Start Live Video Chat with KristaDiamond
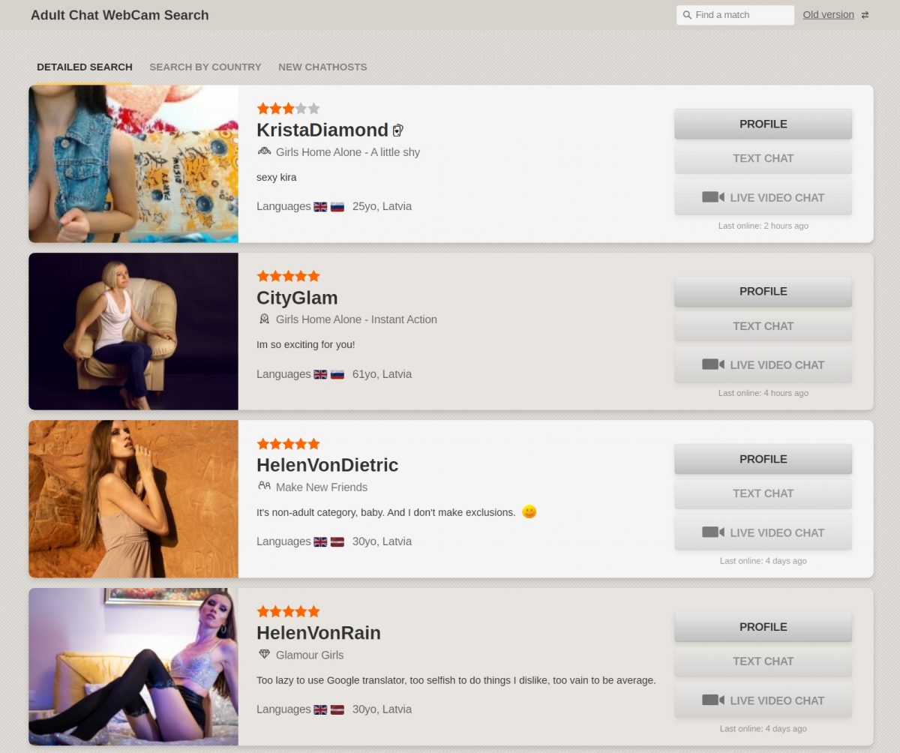The height and width of the screenshot is (753, 900). pos(763,197)
